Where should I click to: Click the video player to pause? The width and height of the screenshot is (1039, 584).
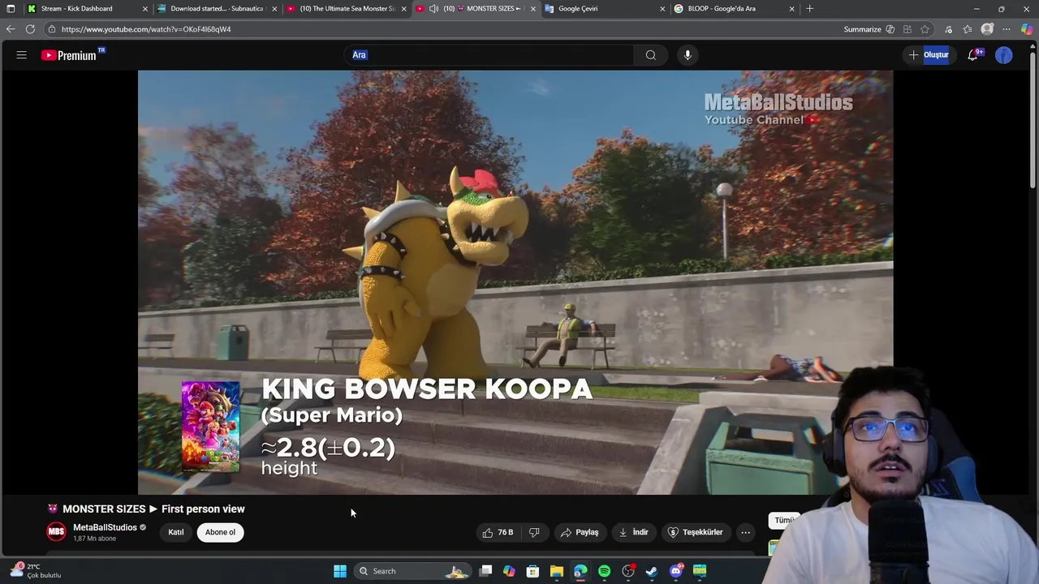coord(515,282)
